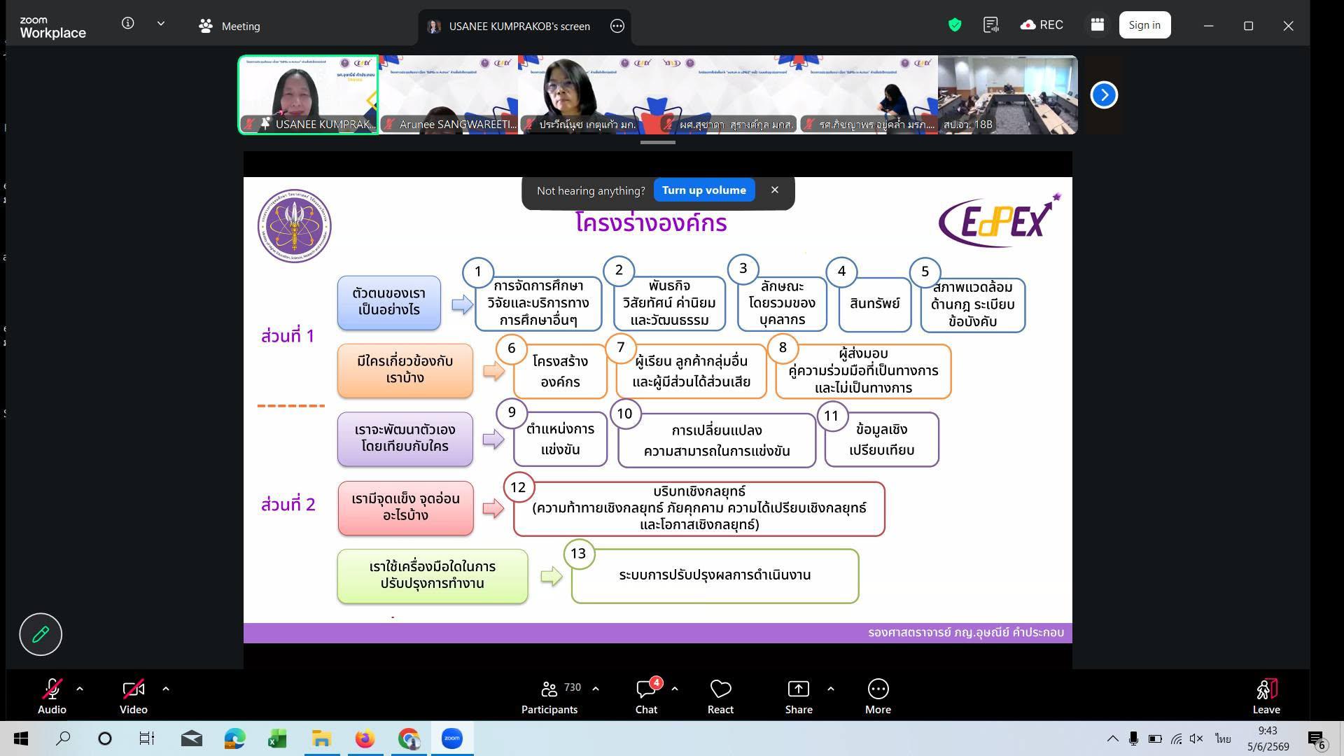Open Chrome from taskbar

point(409,738)
